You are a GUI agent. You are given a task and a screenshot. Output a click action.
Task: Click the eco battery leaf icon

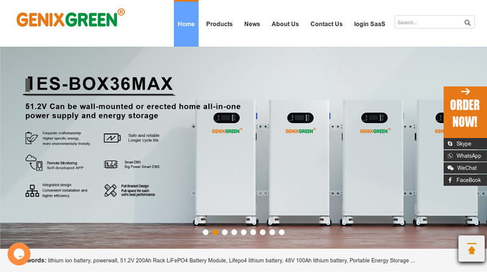32,138
